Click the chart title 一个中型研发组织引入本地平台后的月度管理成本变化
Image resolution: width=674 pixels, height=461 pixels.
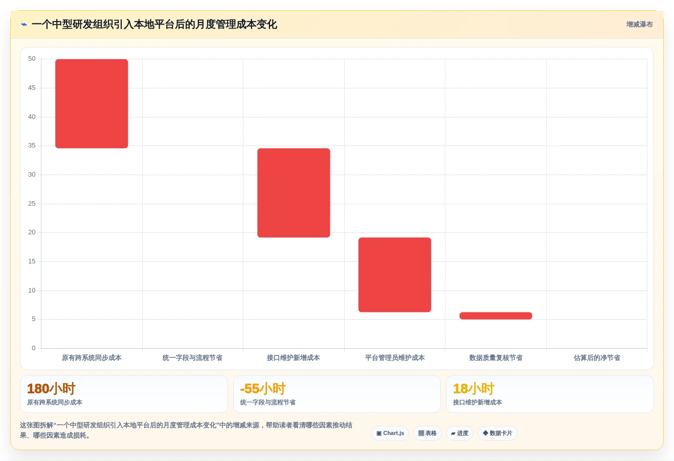tap(154, 25)
